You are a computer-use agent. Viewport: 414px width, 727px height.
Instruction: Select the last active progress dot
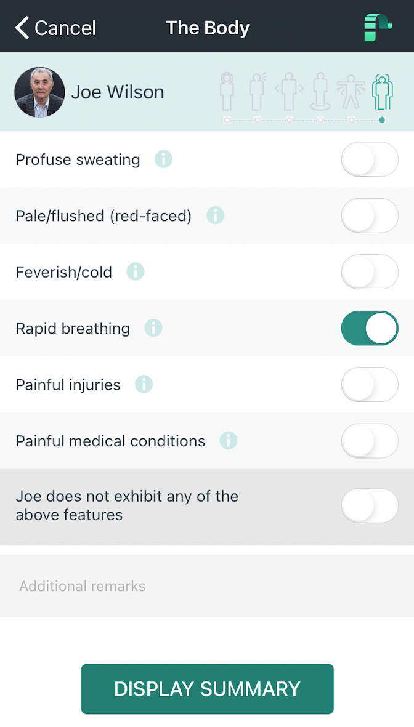pos(382,120)
